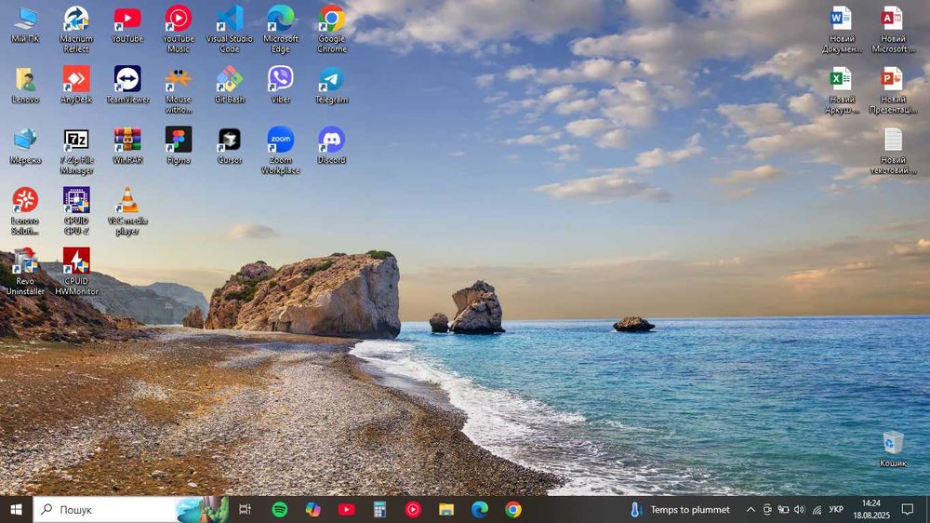Select the Git Bash shortcut
The image size is (930, 523).
point(230,85)
